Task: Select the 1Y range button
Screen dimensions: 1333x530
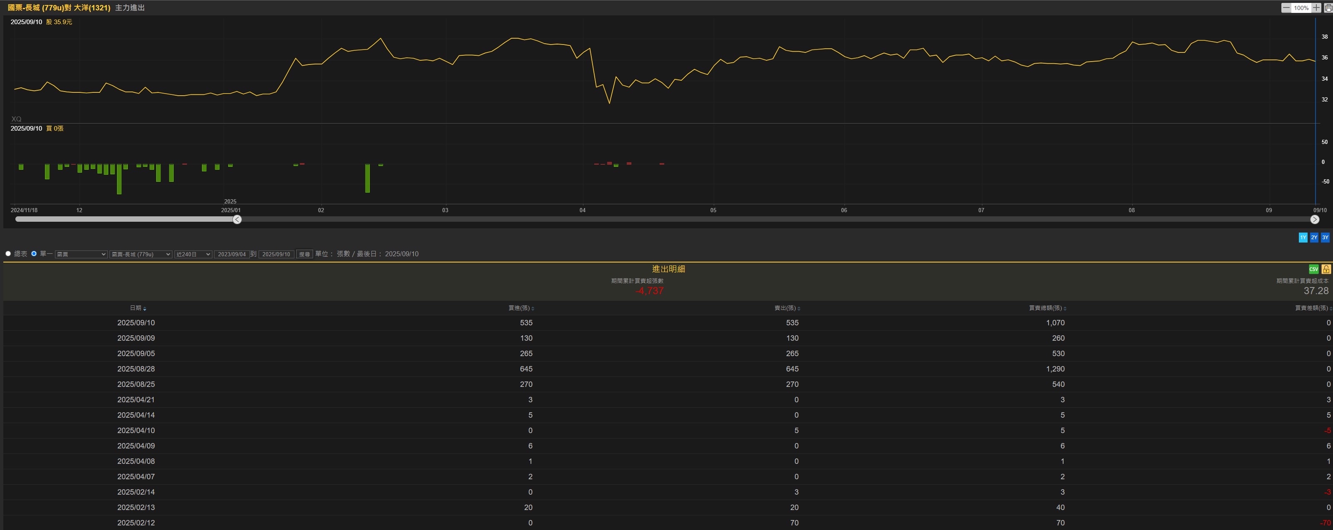Action: 1303,238
